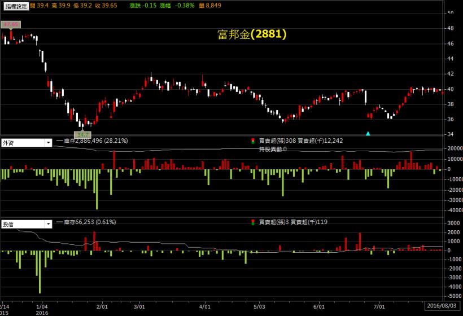
Task: Click the 47.65 high price label
Action: (x=11, y=24)
